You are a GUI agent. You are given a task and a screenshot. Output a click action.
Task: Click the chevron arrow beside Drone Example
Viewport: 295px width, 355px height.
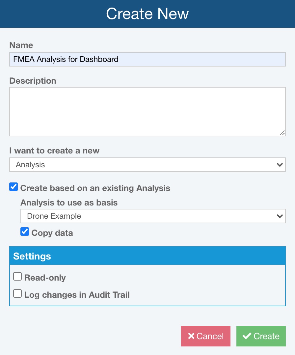point(280,216)
